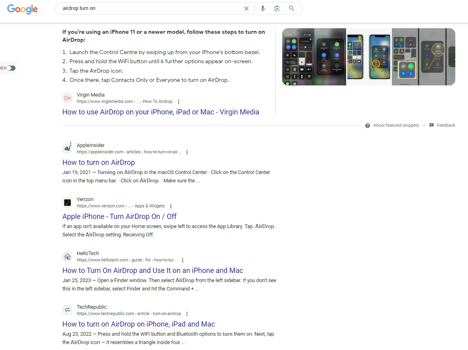
Task: Click the Feedback flag icon
Action: click(431, 125)
